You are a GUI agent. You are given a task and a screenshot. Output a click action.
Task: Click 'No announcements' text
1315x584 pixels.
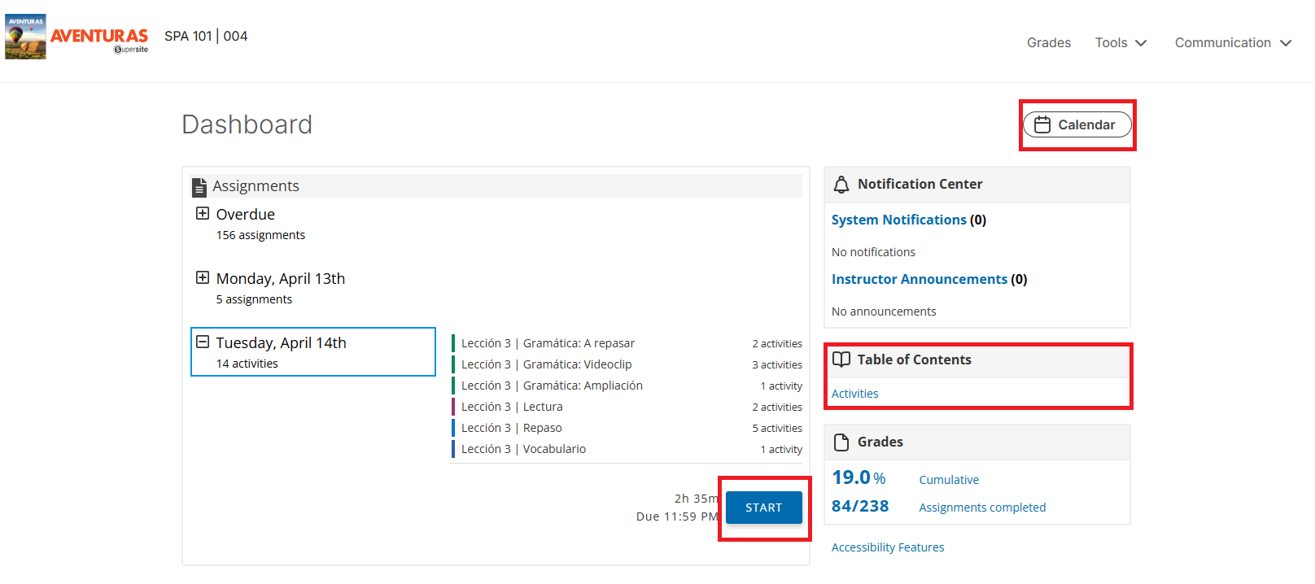click(884, 312)
